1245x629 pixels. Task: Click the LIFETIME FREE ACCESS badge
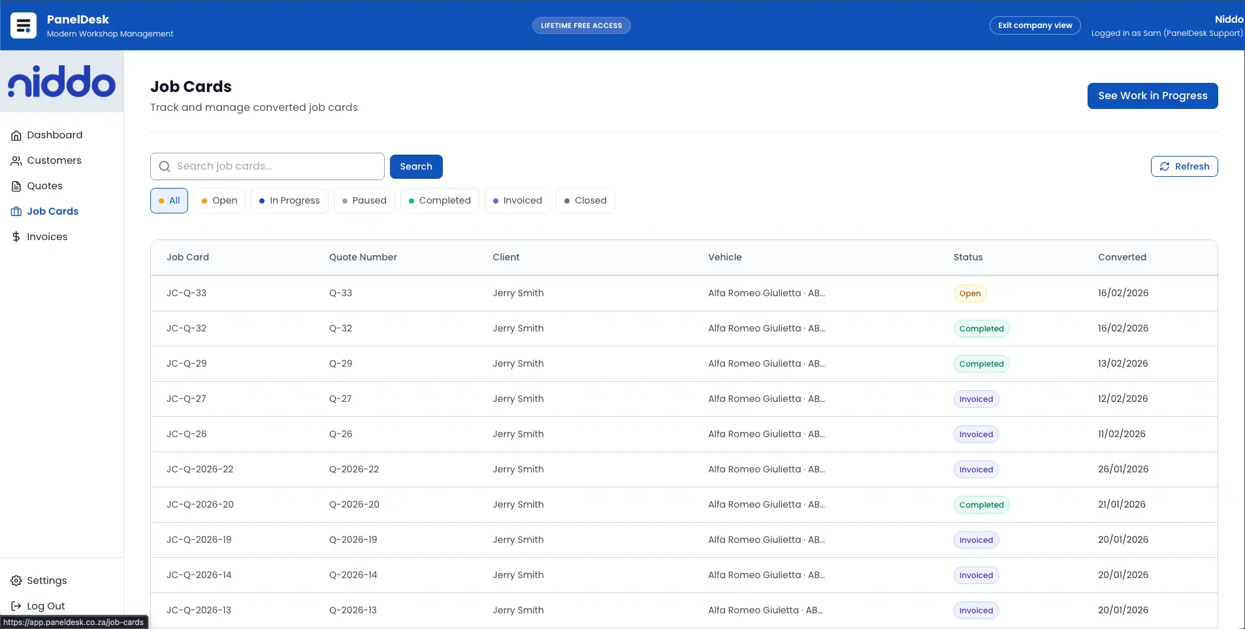581,25
